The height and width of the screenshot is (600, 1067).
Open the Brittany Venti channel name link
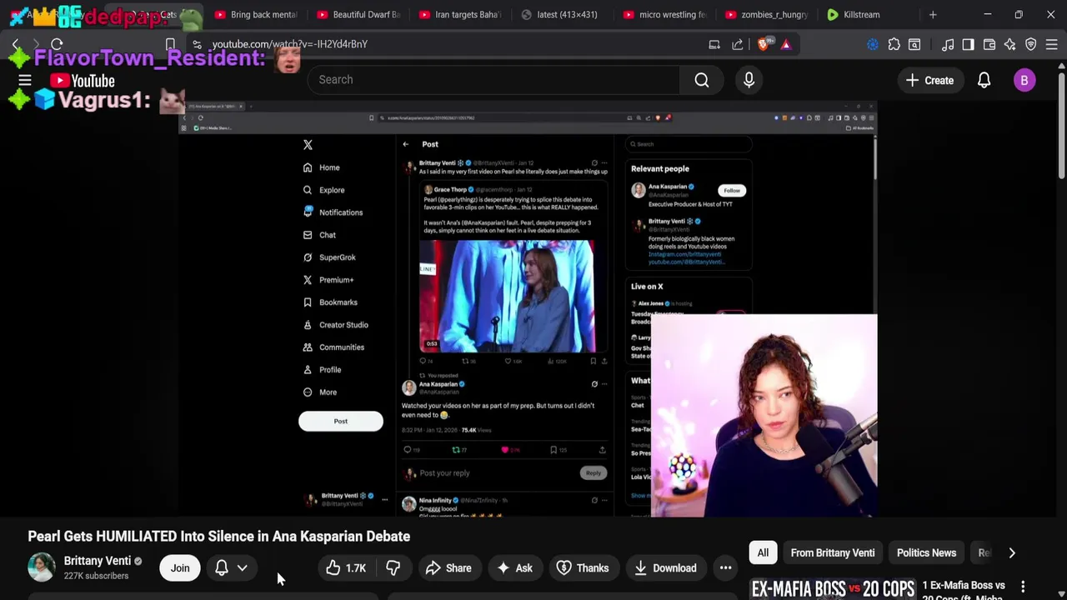[98, 561]
